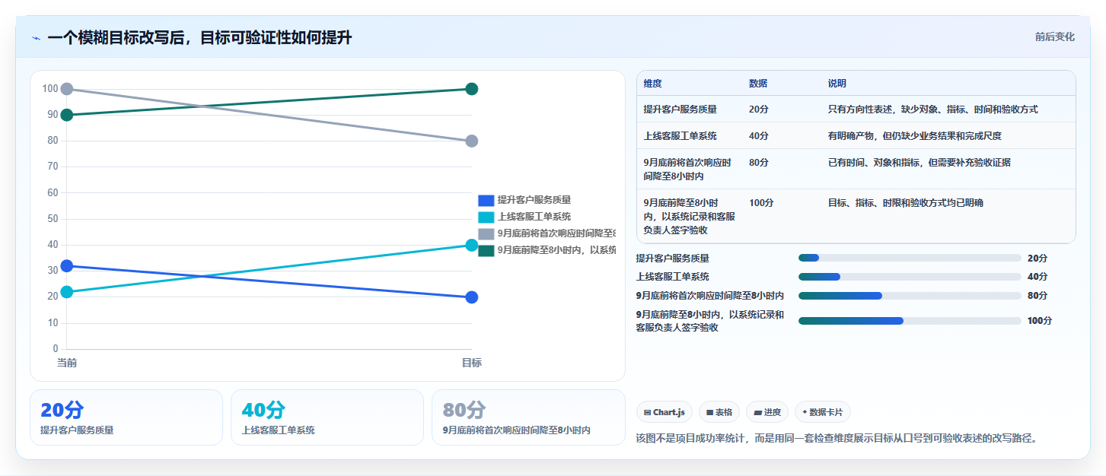Click legend text 上线客服工单系统
This screenshot has width=1106, height=476.
(x=534, y=217)
